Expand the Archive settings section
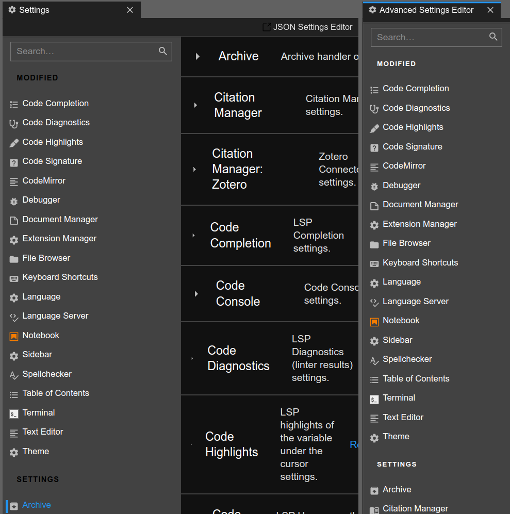Image resolution: width=510 pixels, height=514 pixels. tap(196, 56)
